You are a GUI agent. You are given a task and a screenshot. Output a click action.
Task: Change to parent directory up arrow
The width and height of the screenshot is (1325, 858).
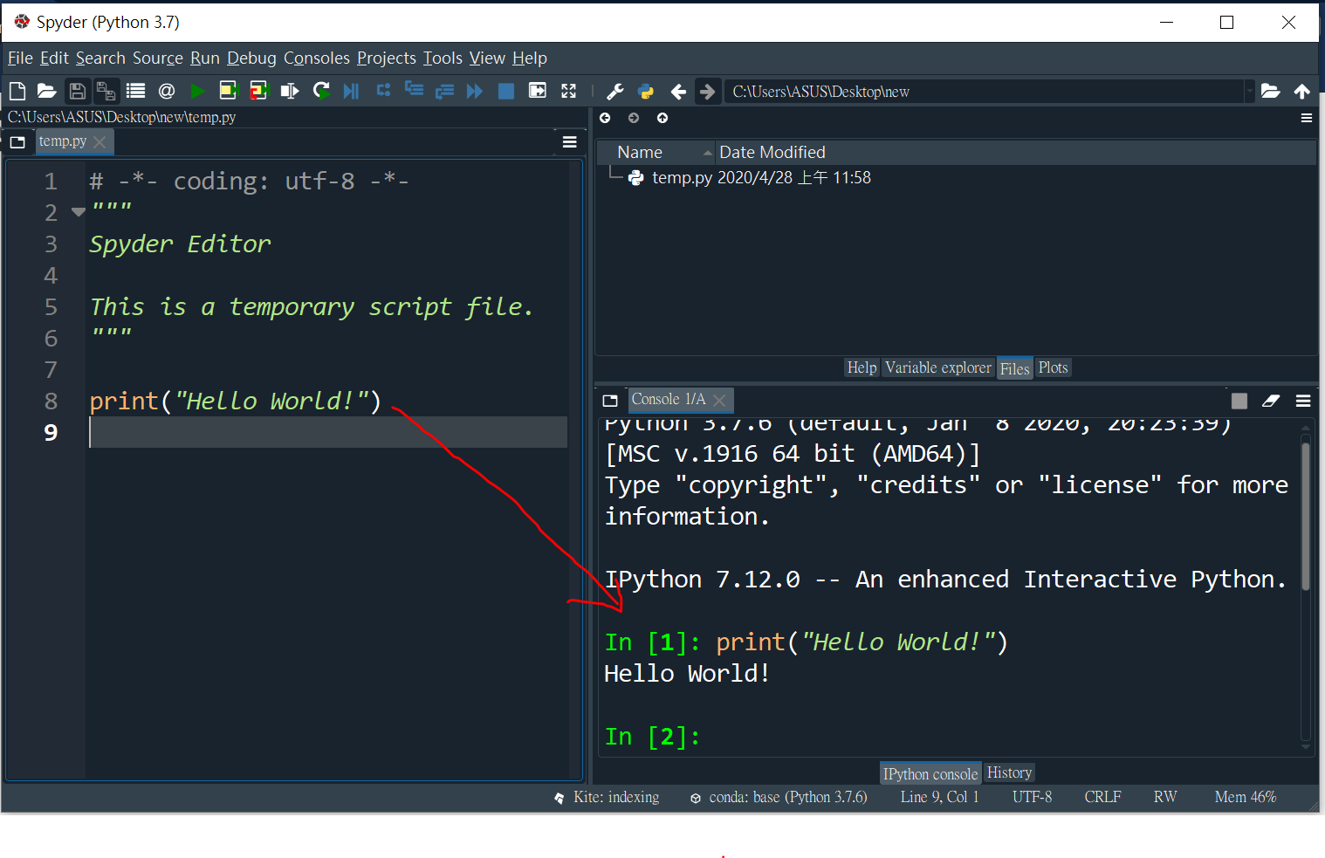click(x=1302, y=91)
